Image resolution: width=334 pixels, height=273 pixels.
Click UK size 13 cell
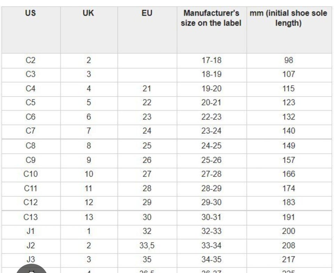[x=89, y=217]
